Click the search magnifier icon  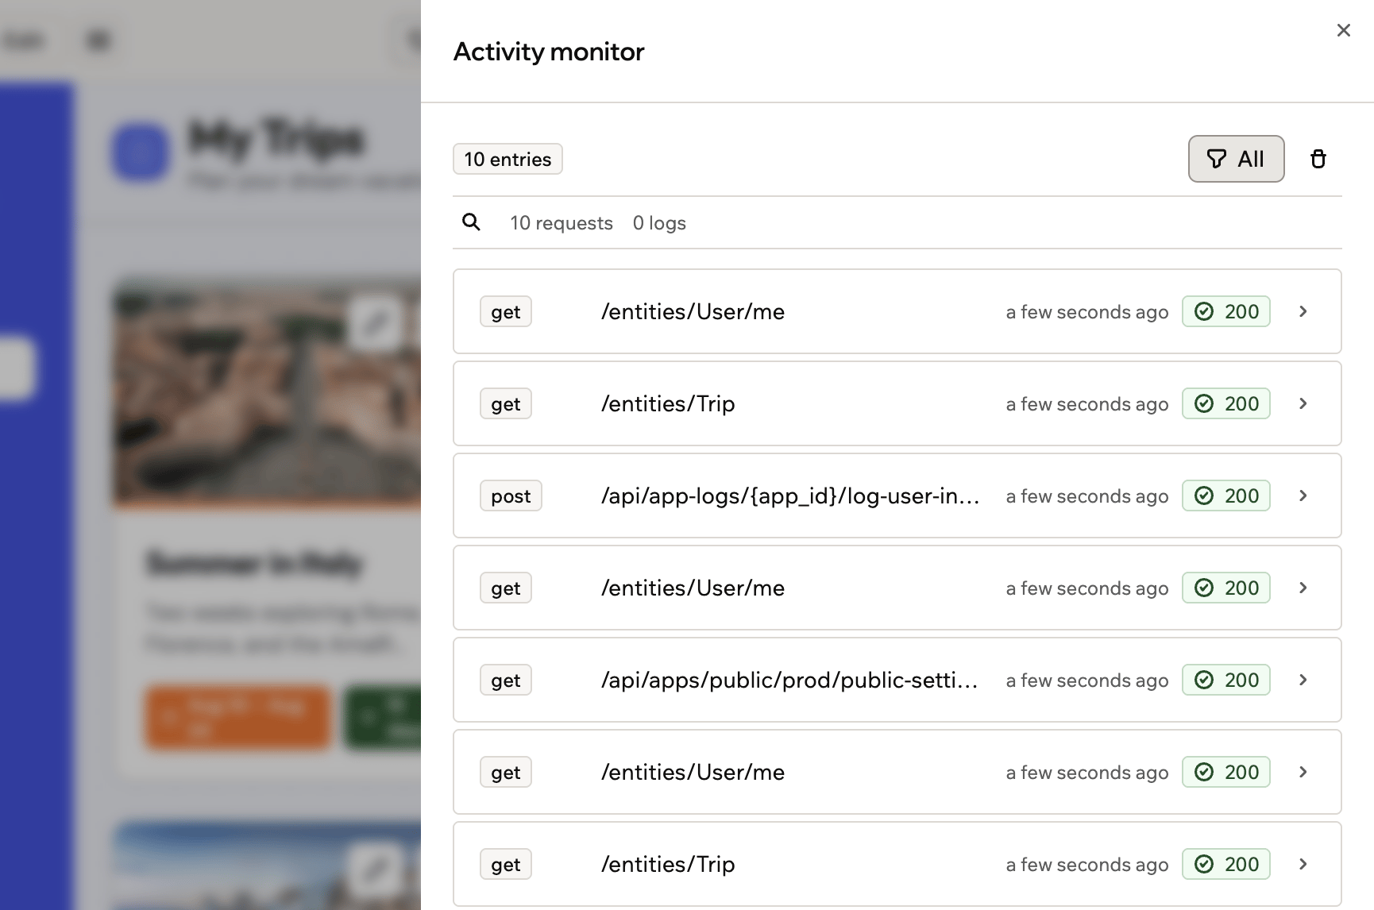click(471, 222)
